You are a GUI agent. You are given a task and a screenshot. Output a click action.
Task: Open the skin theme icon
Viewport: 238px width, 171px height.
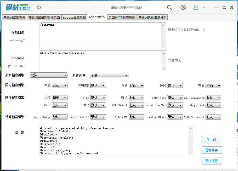point(183,7)
